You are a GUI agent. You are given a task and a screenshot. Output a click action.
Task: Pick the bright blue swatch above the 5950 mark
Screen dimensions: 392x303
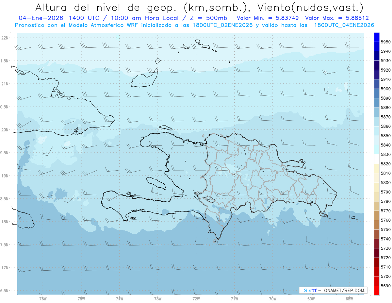point(377,37)
